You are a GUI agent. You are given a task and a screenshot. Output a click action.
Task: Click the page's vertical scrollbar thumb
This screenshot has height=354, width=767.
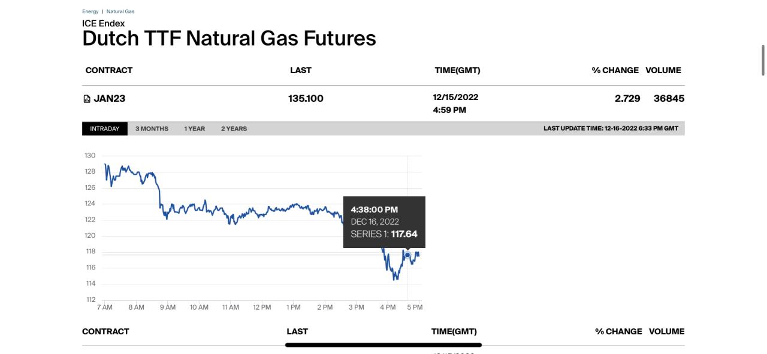point(763,60)
